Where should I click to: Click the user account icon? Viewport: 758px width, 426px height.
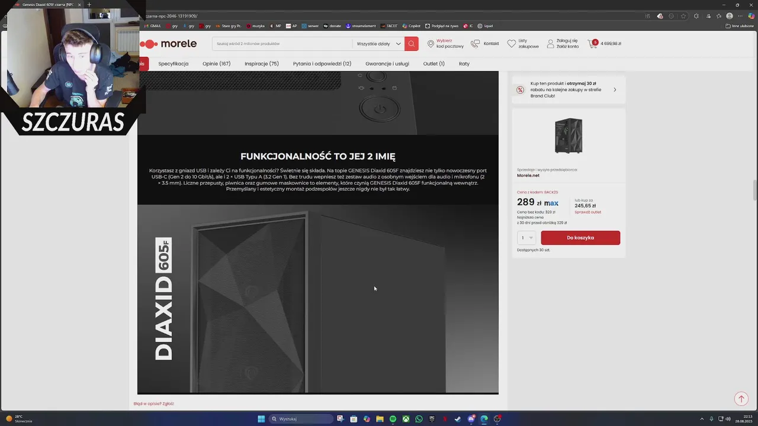(x=550, y=44)
